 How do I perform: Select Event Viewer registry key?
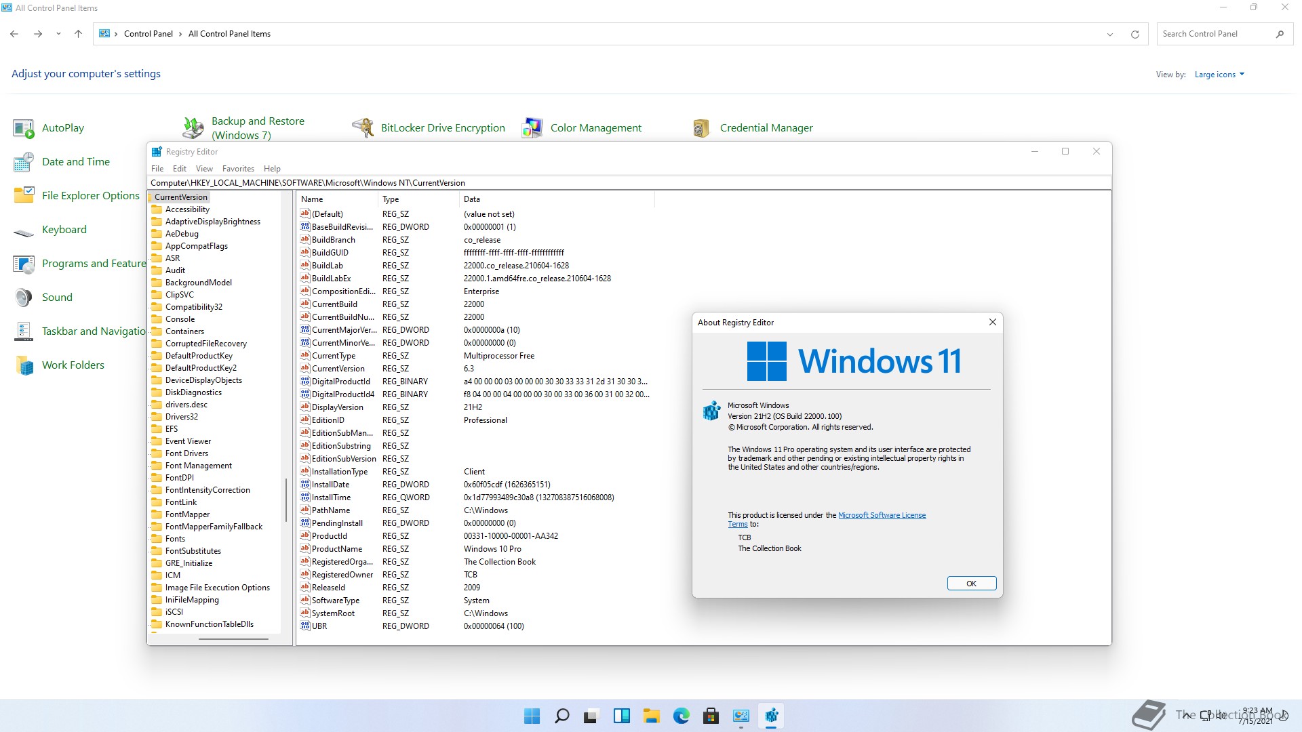pos(188,441)
